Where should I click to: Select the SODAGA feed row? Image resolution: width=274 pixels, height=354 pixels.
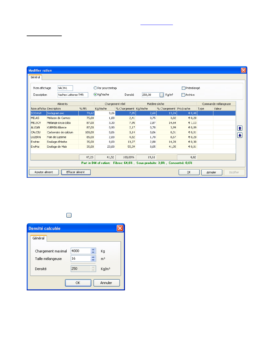133,113
